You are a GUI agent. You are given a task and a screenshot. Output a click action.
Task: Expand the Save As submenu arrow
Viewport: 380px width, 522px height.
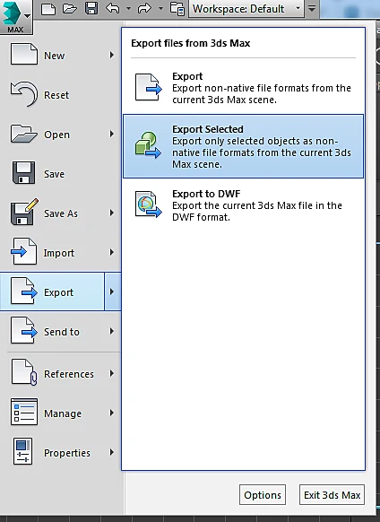112,213
